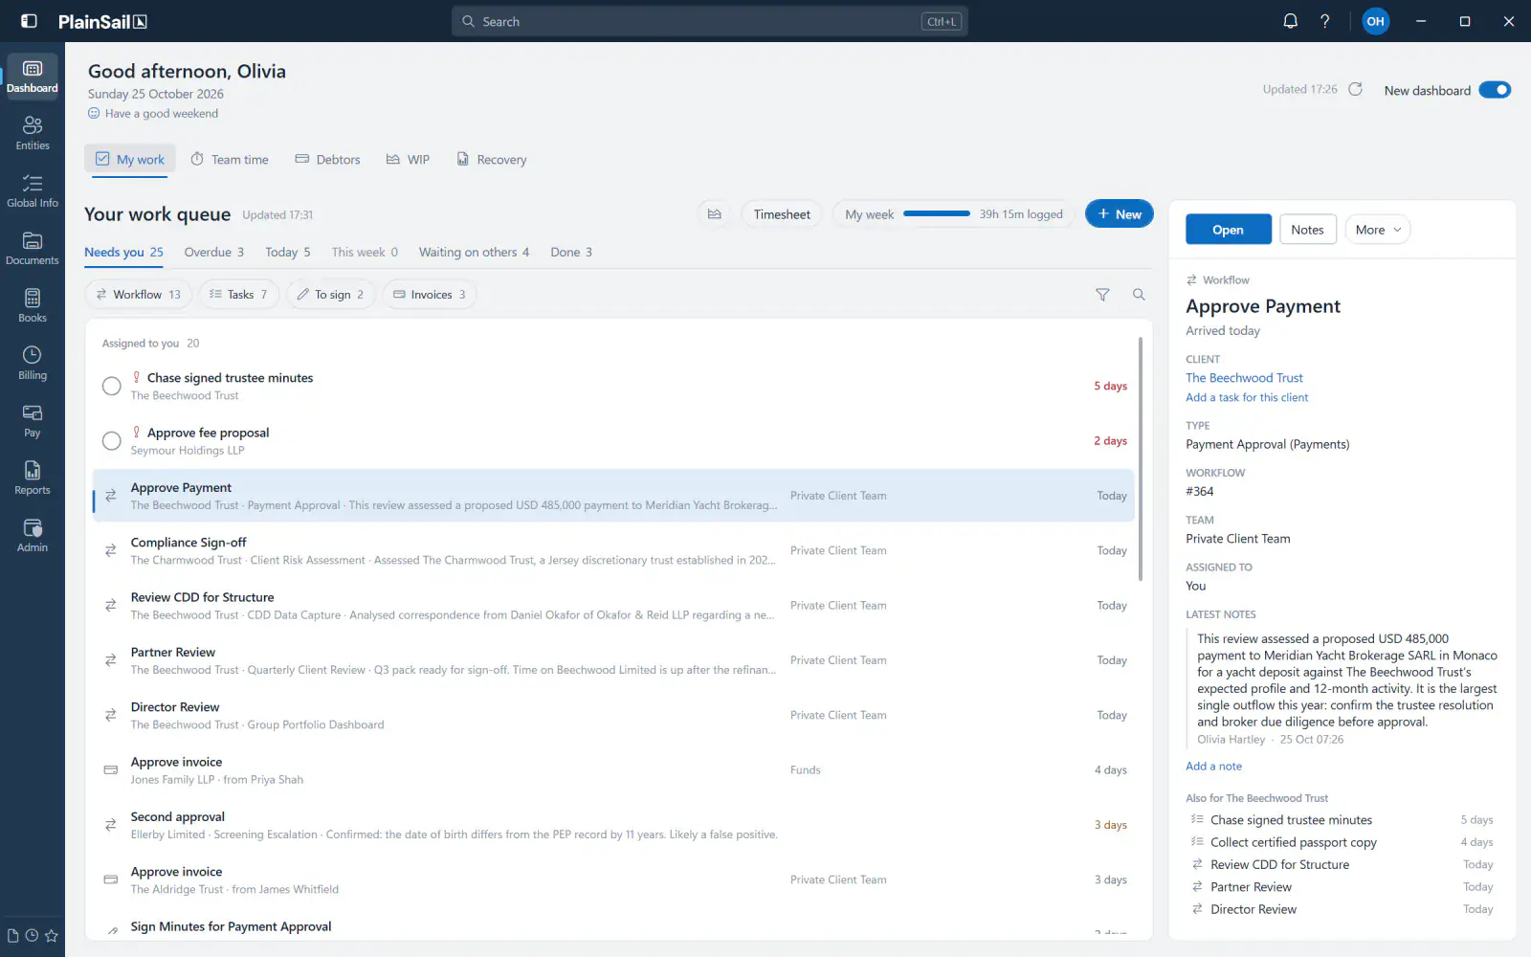1531x957 pixels.
Task: Open the Billing module
Action: coord(33,363)
